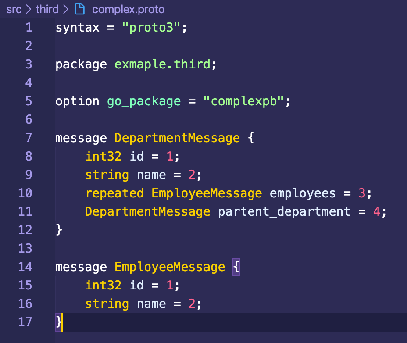Click 'DepartmentMessage' type on line 11

click(148, 211)
